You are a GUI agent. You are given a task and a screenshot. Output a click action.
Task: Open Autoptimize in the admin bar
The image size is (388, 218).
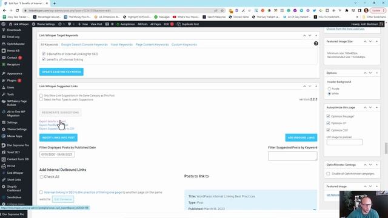pos(125,24)
